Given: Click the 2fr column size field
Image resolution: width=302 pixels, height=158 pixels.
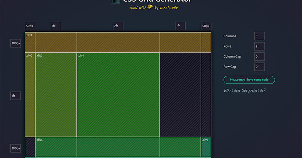Looking at the screenshot, I should click(118, 26).
